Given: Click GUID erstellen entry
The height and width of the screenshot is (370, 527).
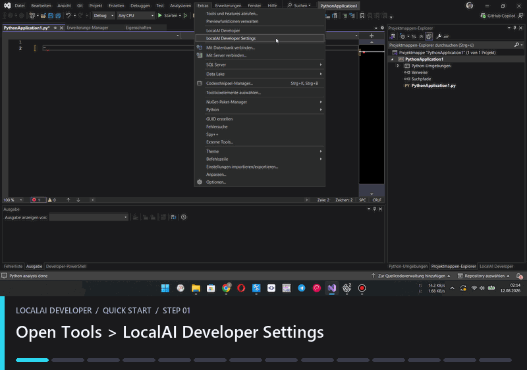Looking at the screenshot, I should click(x=260, y=119).
